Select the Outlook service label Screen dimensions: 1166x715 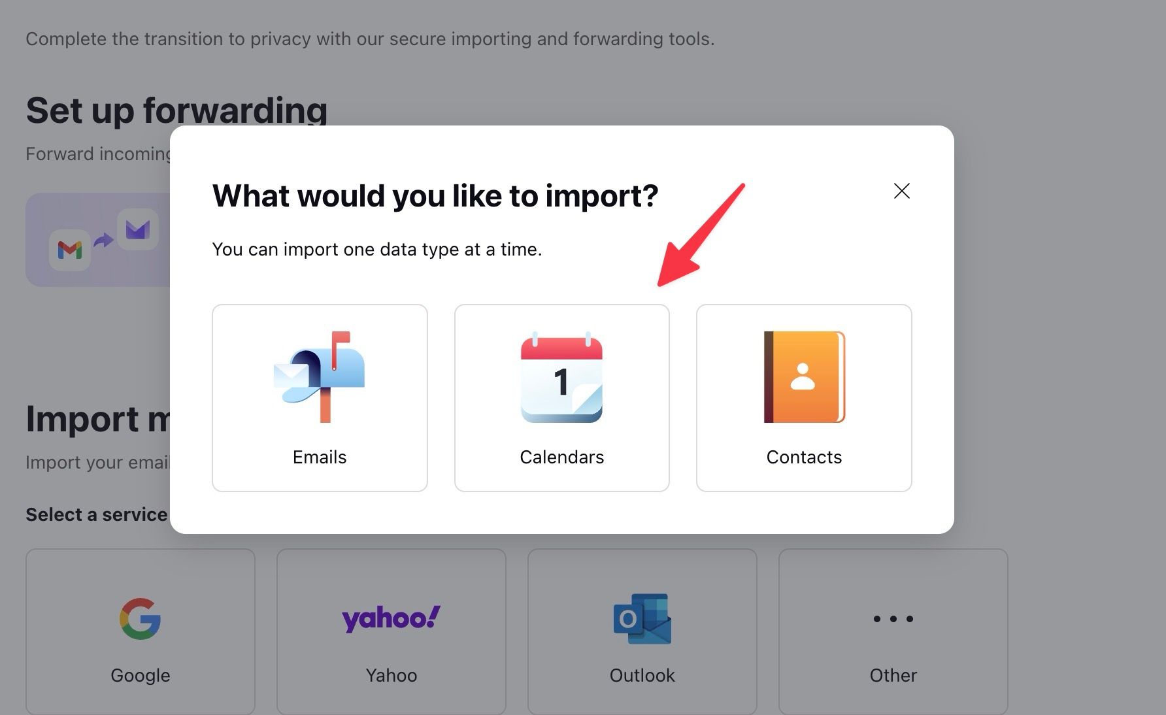[x=642, y=675]
